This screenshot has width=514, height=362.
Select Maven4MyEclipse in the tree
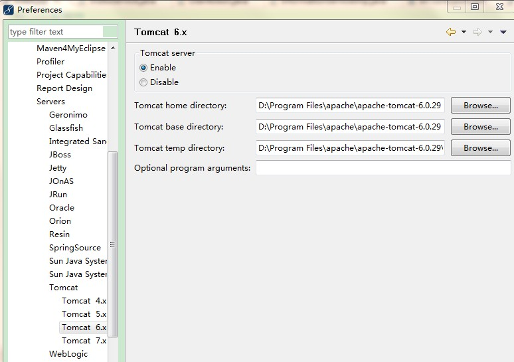pos(71,48)
